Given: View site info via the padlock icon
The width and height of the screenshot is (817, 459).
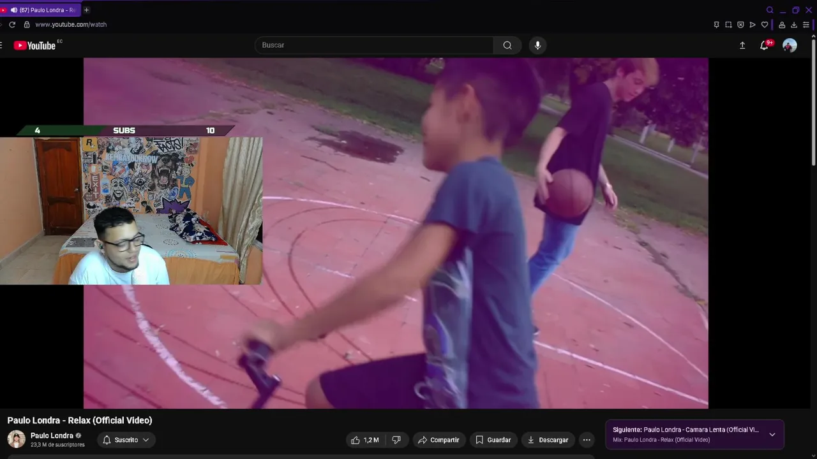Looking at the screenshot, I should 27,24.
